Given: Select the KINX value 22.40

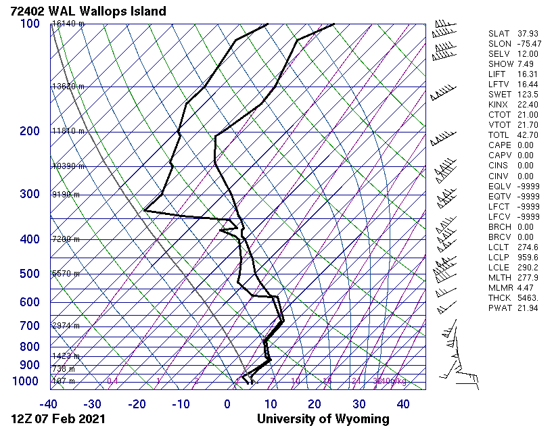Looking at the screenshot, I should pos(528,105).
